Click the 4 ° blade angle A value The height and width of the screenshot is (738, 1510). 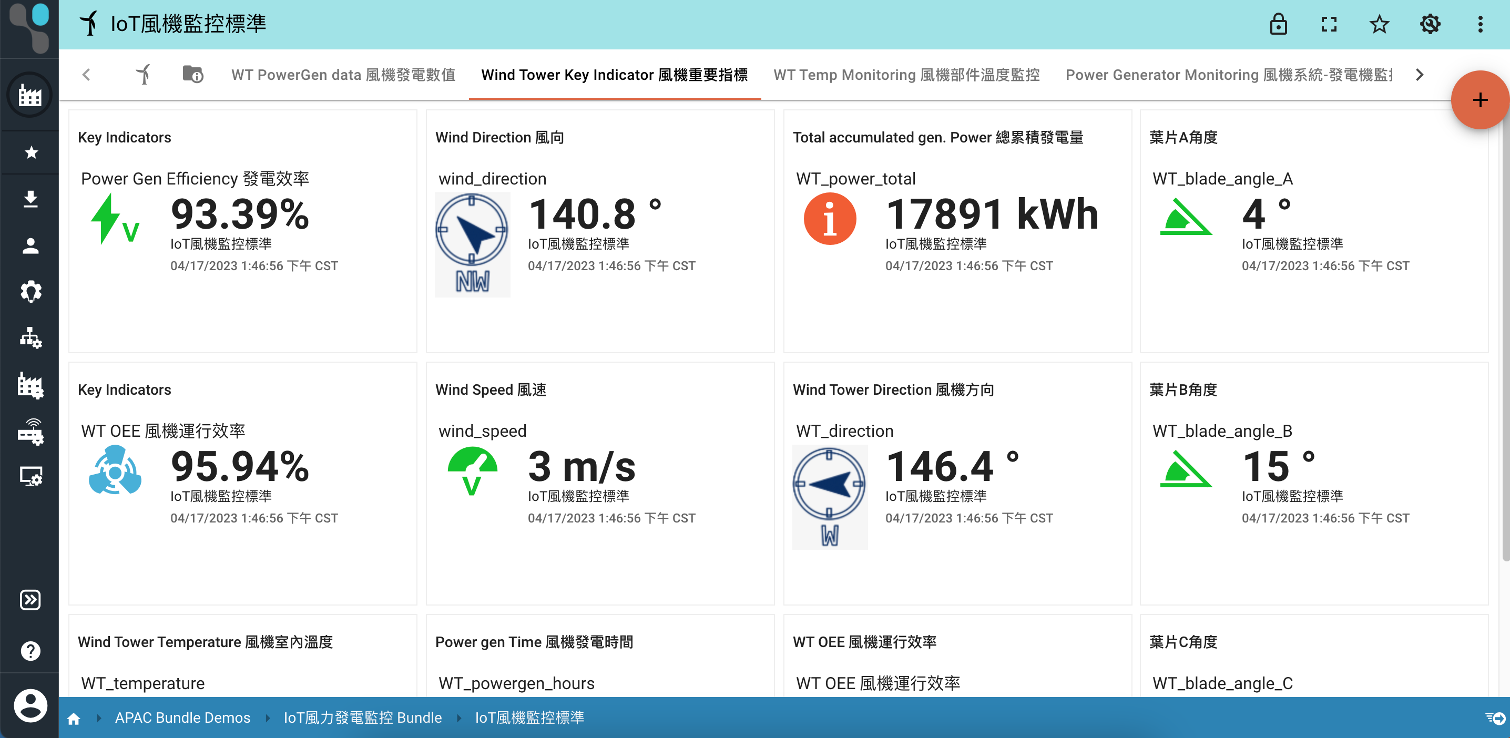pos(1266,214)
